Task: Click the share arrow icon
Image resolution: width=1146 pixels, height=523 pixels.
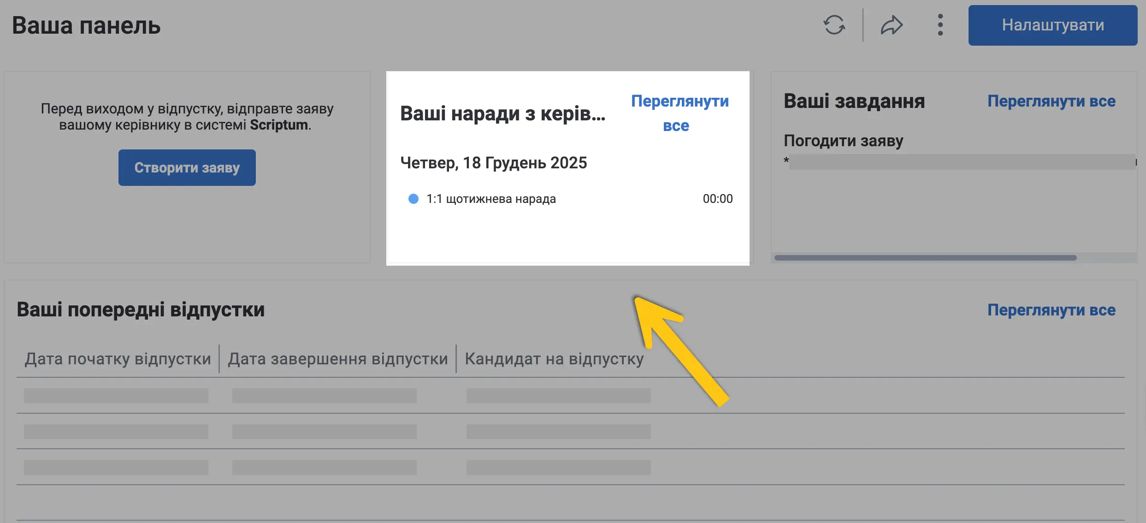Action: [x=892, y=25]
